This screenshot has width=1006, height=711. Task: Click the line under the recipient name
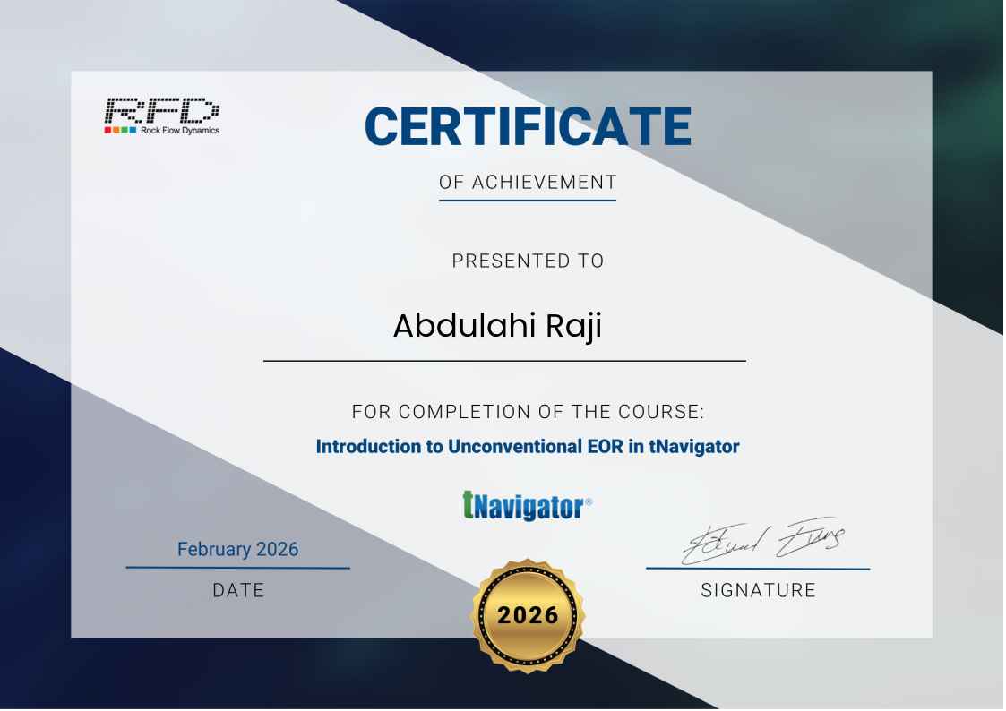tap(503, 361)
